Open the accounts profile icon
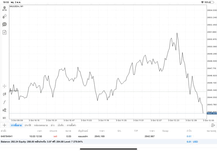Viewport: 217px width, 151px height. pyautogui.click(x=4, y=9)
